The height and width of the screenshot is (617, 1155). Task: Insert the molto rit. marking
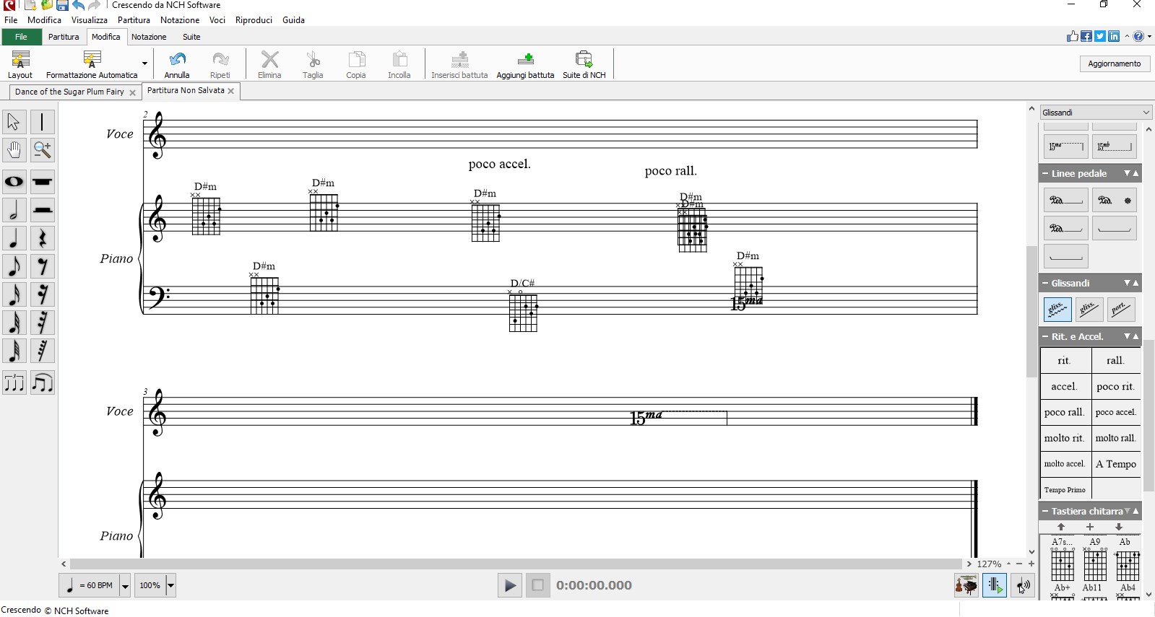click(1065, 438)
